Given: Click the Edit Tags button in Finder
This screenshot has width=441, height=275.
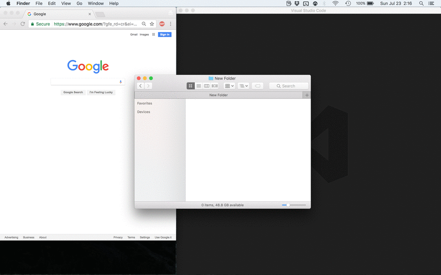Looking at the screenshot, I should tap(257, 86).
